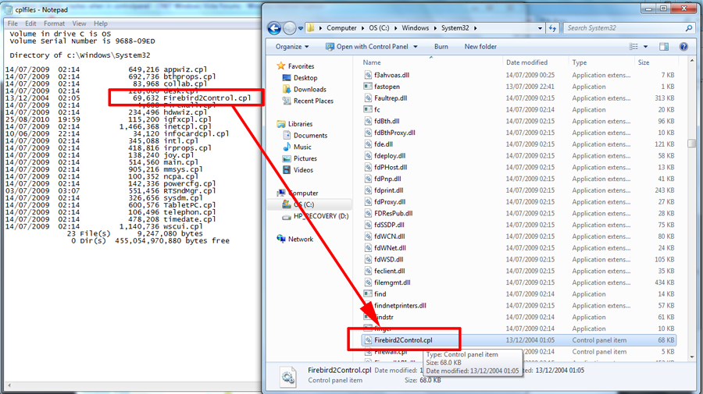Screen dimensions: 703x394
Task: Open Notepad Help menu
Action: click(x=101, y=23)
